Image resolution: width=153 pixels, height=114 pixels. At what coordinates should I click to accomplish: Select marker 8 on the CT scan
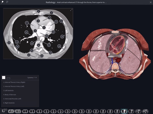click(44, 28)
